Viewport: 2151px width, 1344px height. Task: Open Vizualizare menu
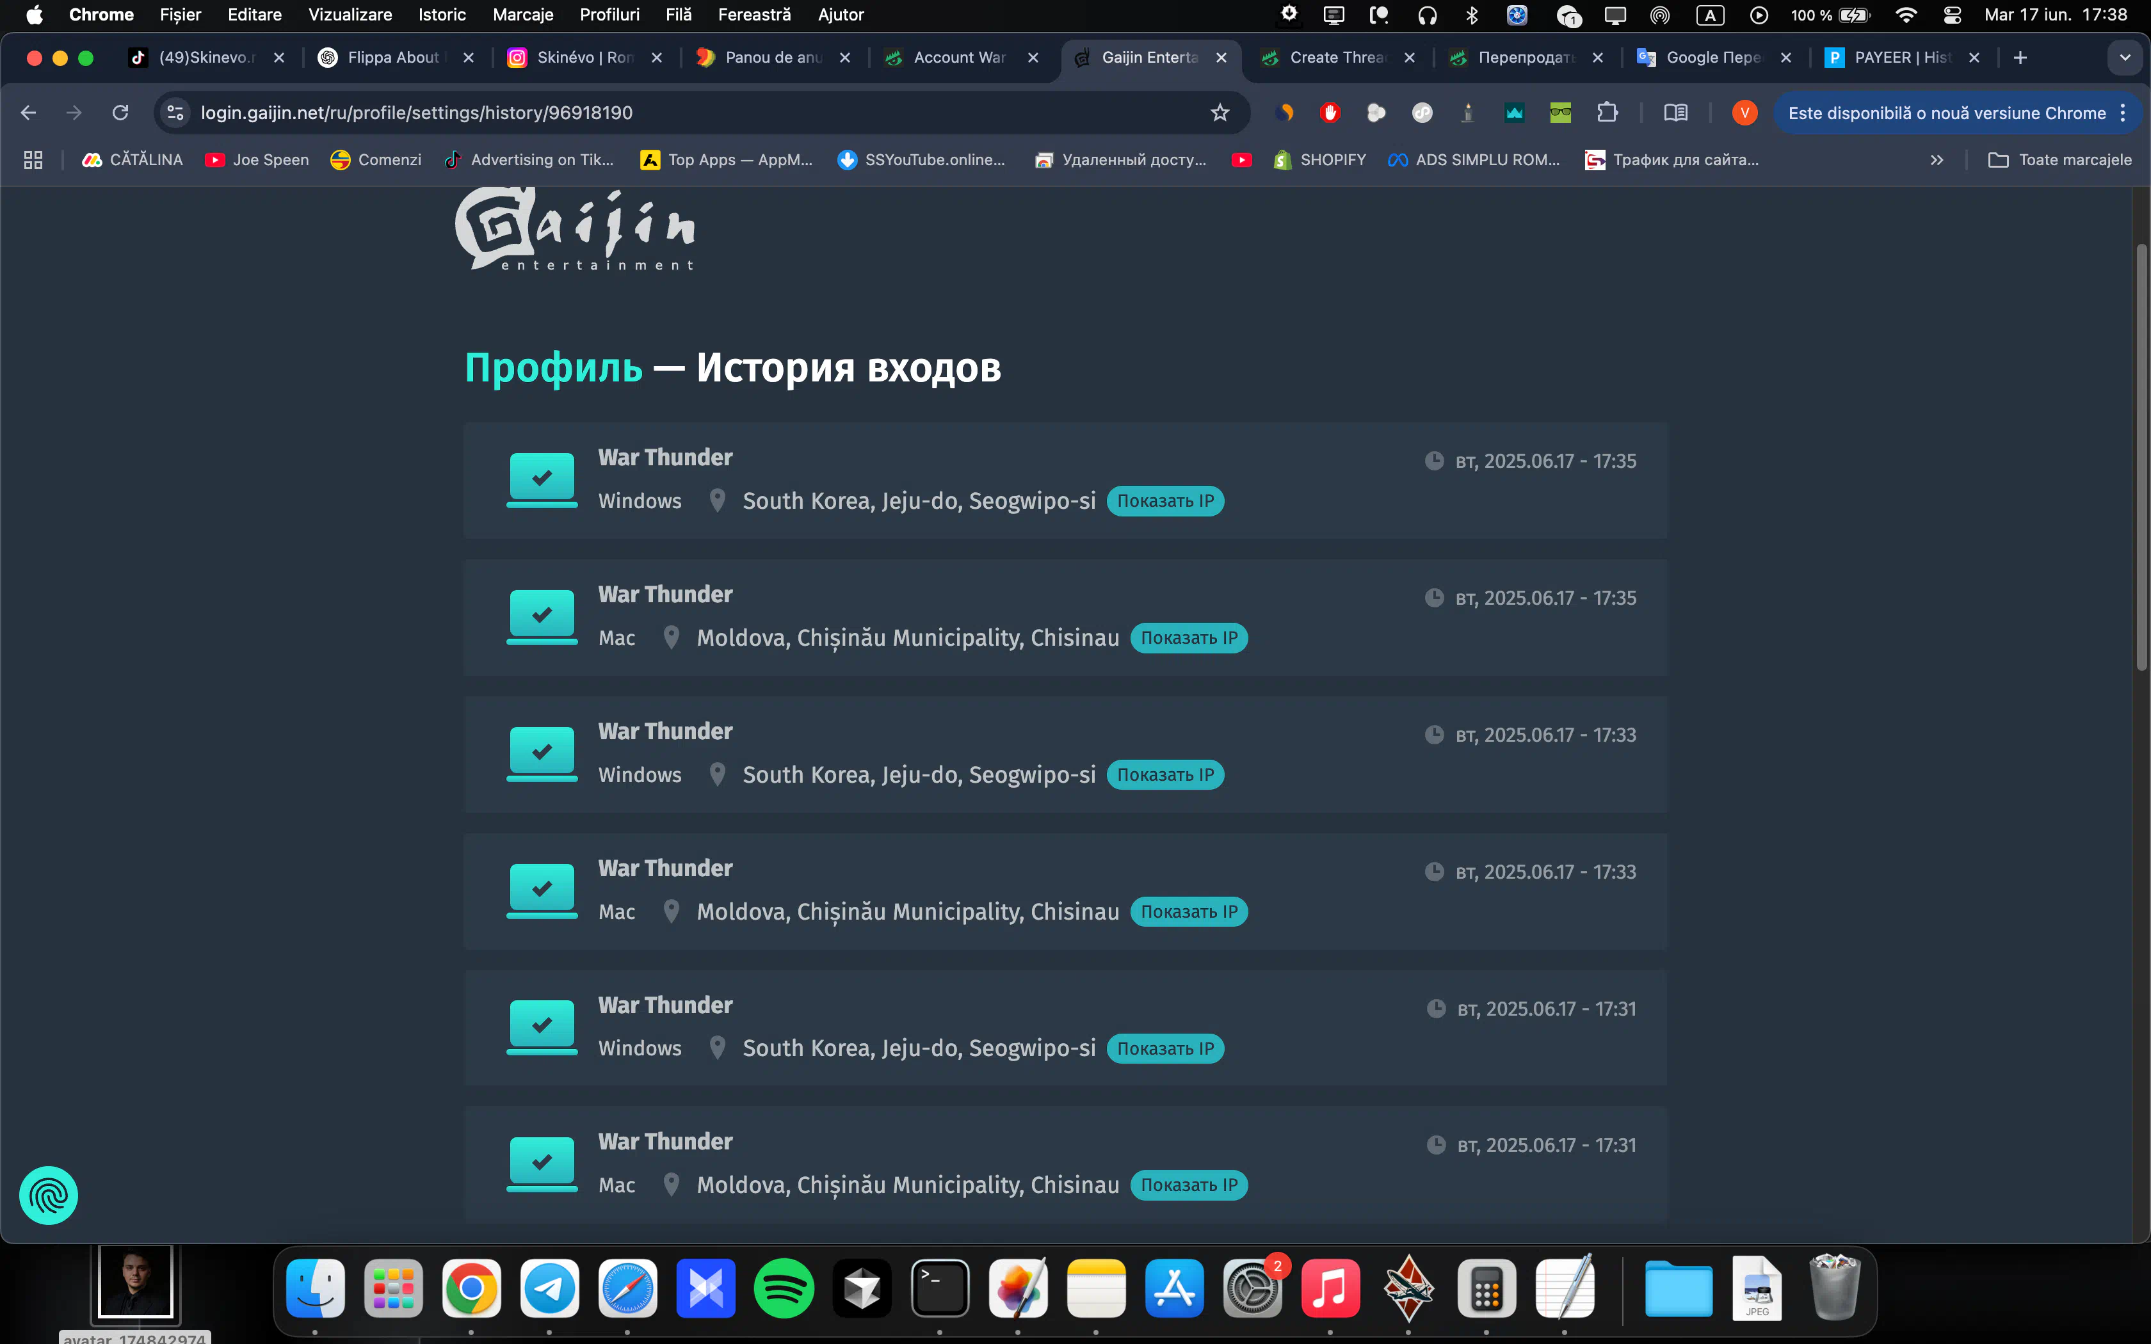[350, 15]
